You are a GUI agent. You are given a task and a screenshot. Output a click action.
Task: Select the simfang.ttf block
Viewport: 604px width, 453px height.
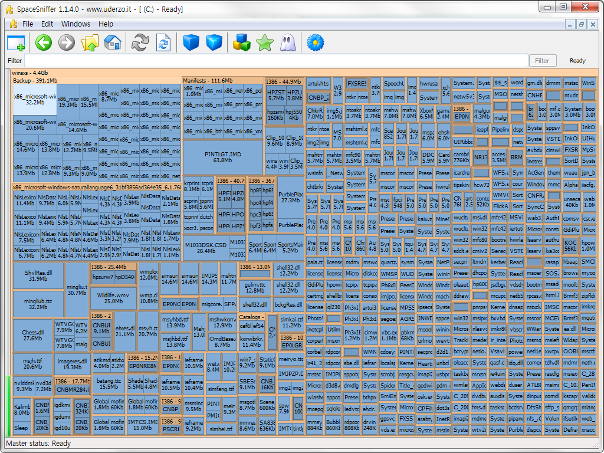tap(221, 389)
